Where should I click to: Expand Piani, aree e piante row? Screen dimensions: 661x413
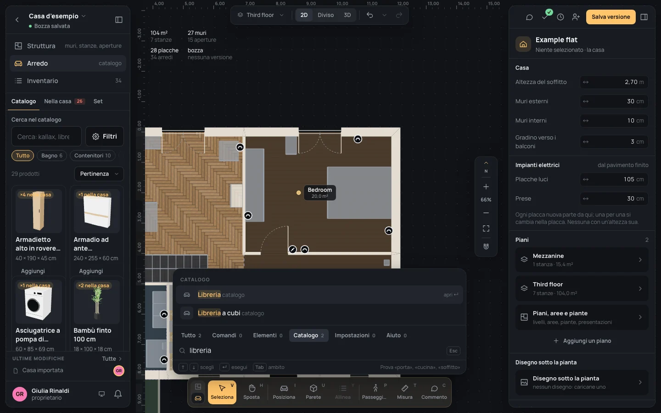582,317
